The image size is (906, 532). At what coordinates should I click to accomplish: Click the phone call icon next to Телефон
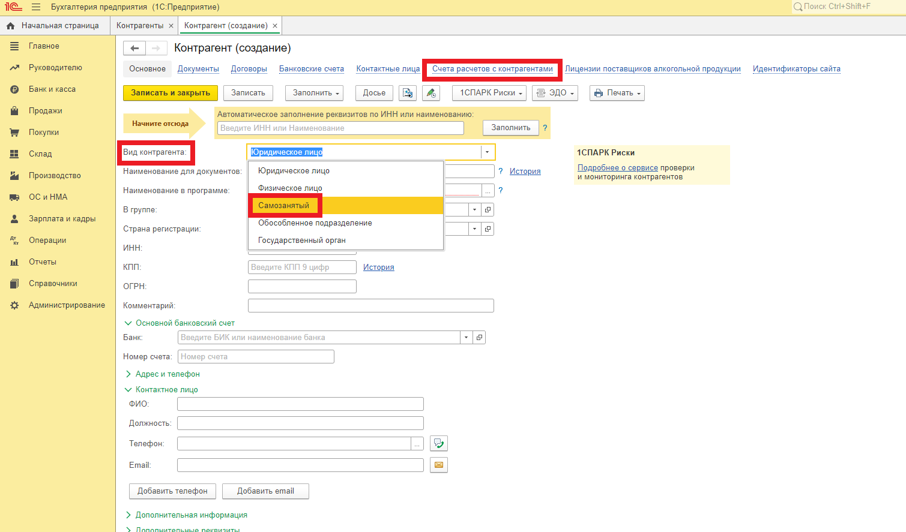click(439, 443)
